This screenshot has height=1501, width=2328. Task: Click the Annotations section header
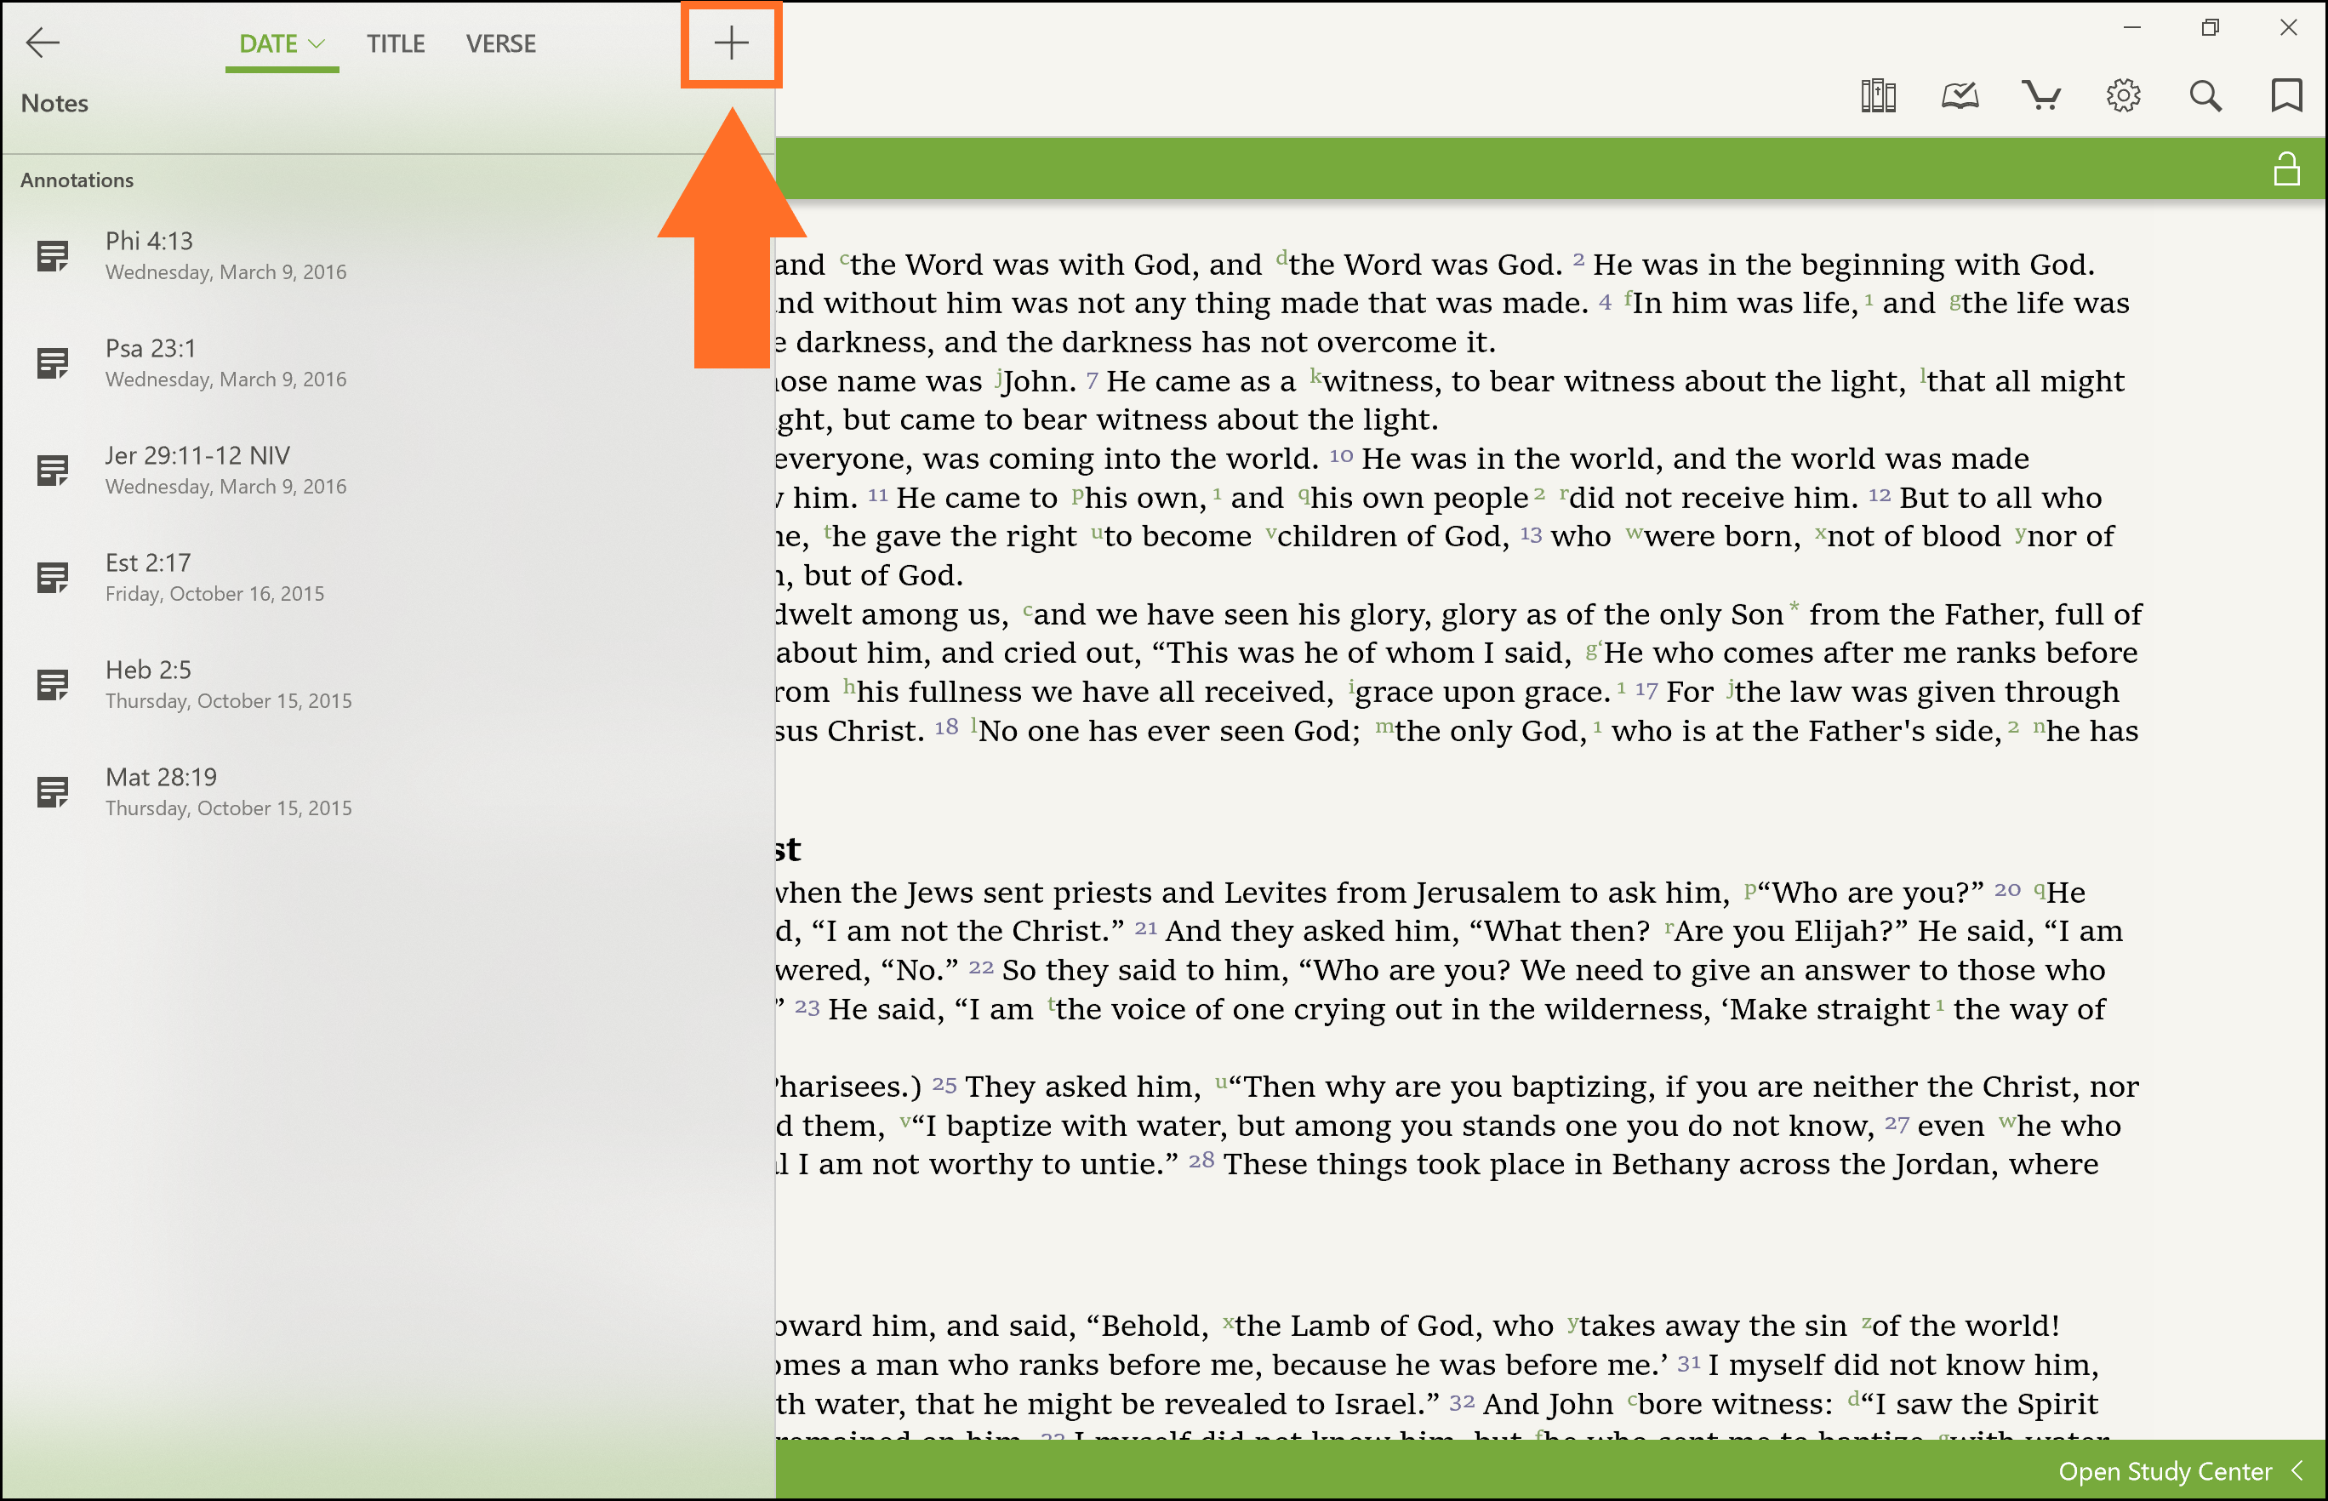click(77, 180)
